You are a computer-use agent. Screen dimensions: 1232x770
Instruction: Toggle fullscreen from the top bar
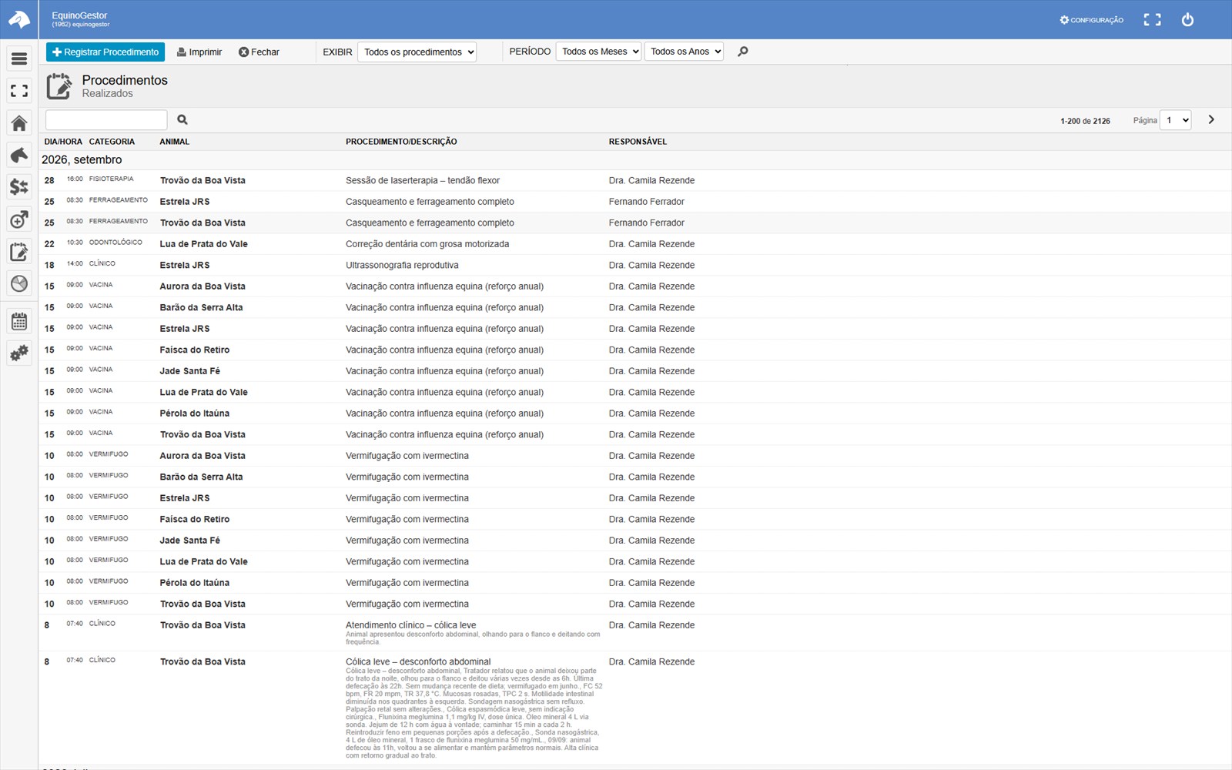tap(1152, 20)
